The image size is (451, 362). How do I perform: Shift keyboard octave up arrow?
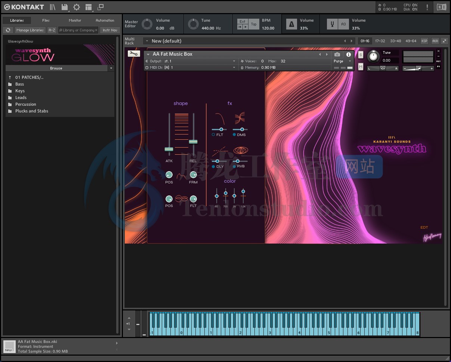pos(129,318)
